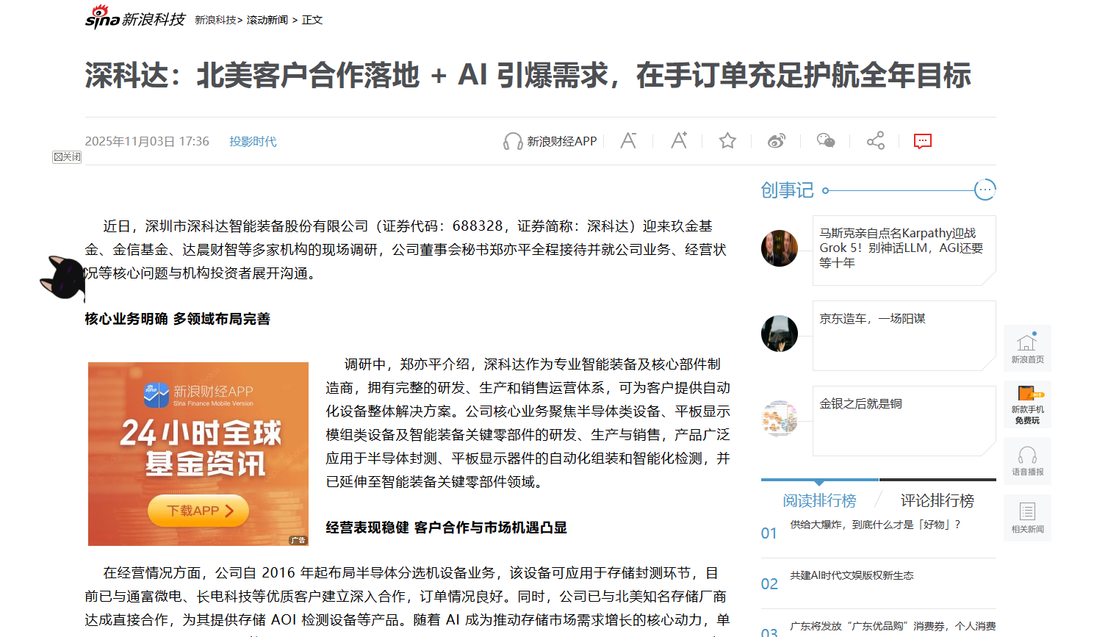
Task: Open the share options icon
Action: click(875, 140)
